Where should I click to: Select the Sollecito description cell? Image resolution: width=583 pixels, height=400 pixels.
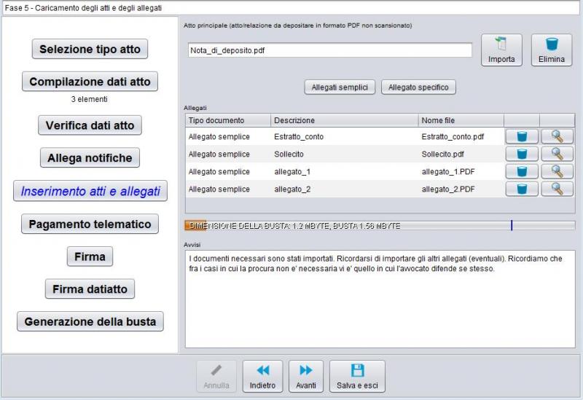pos(344,154)
